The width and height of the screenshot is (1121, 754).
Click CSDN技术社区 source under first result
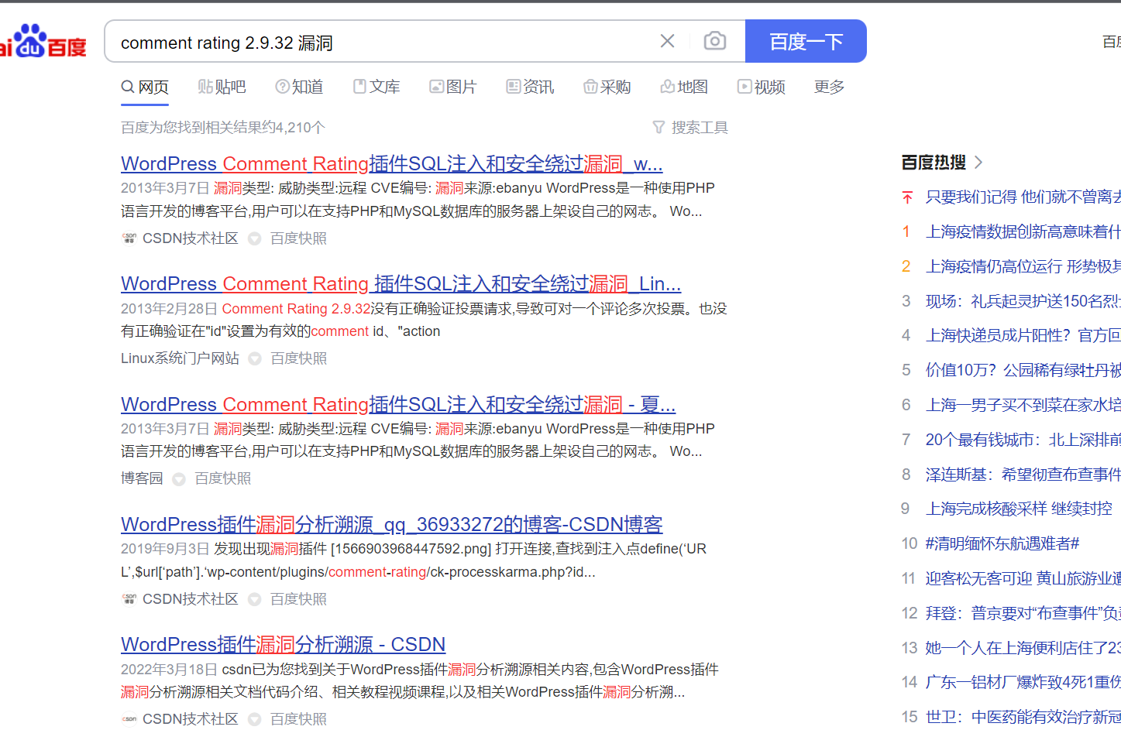pos(191,238)
